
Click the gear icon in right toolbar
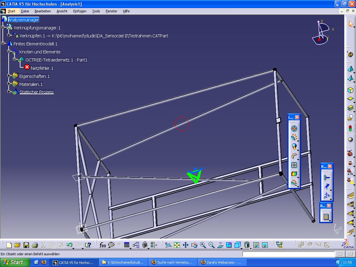click(350, 54)
